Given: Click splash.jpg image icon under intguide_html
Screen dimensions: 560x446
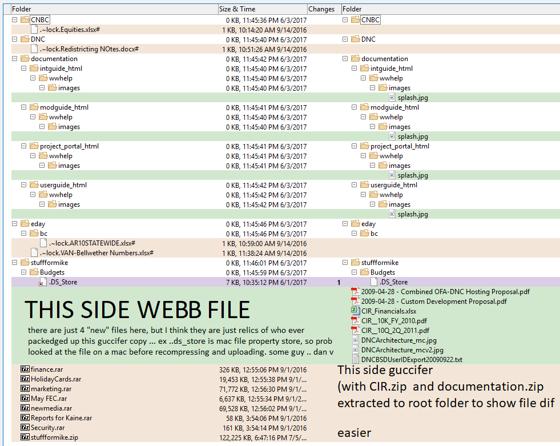Looking at the screenshot, I should (x=392, y=97).
